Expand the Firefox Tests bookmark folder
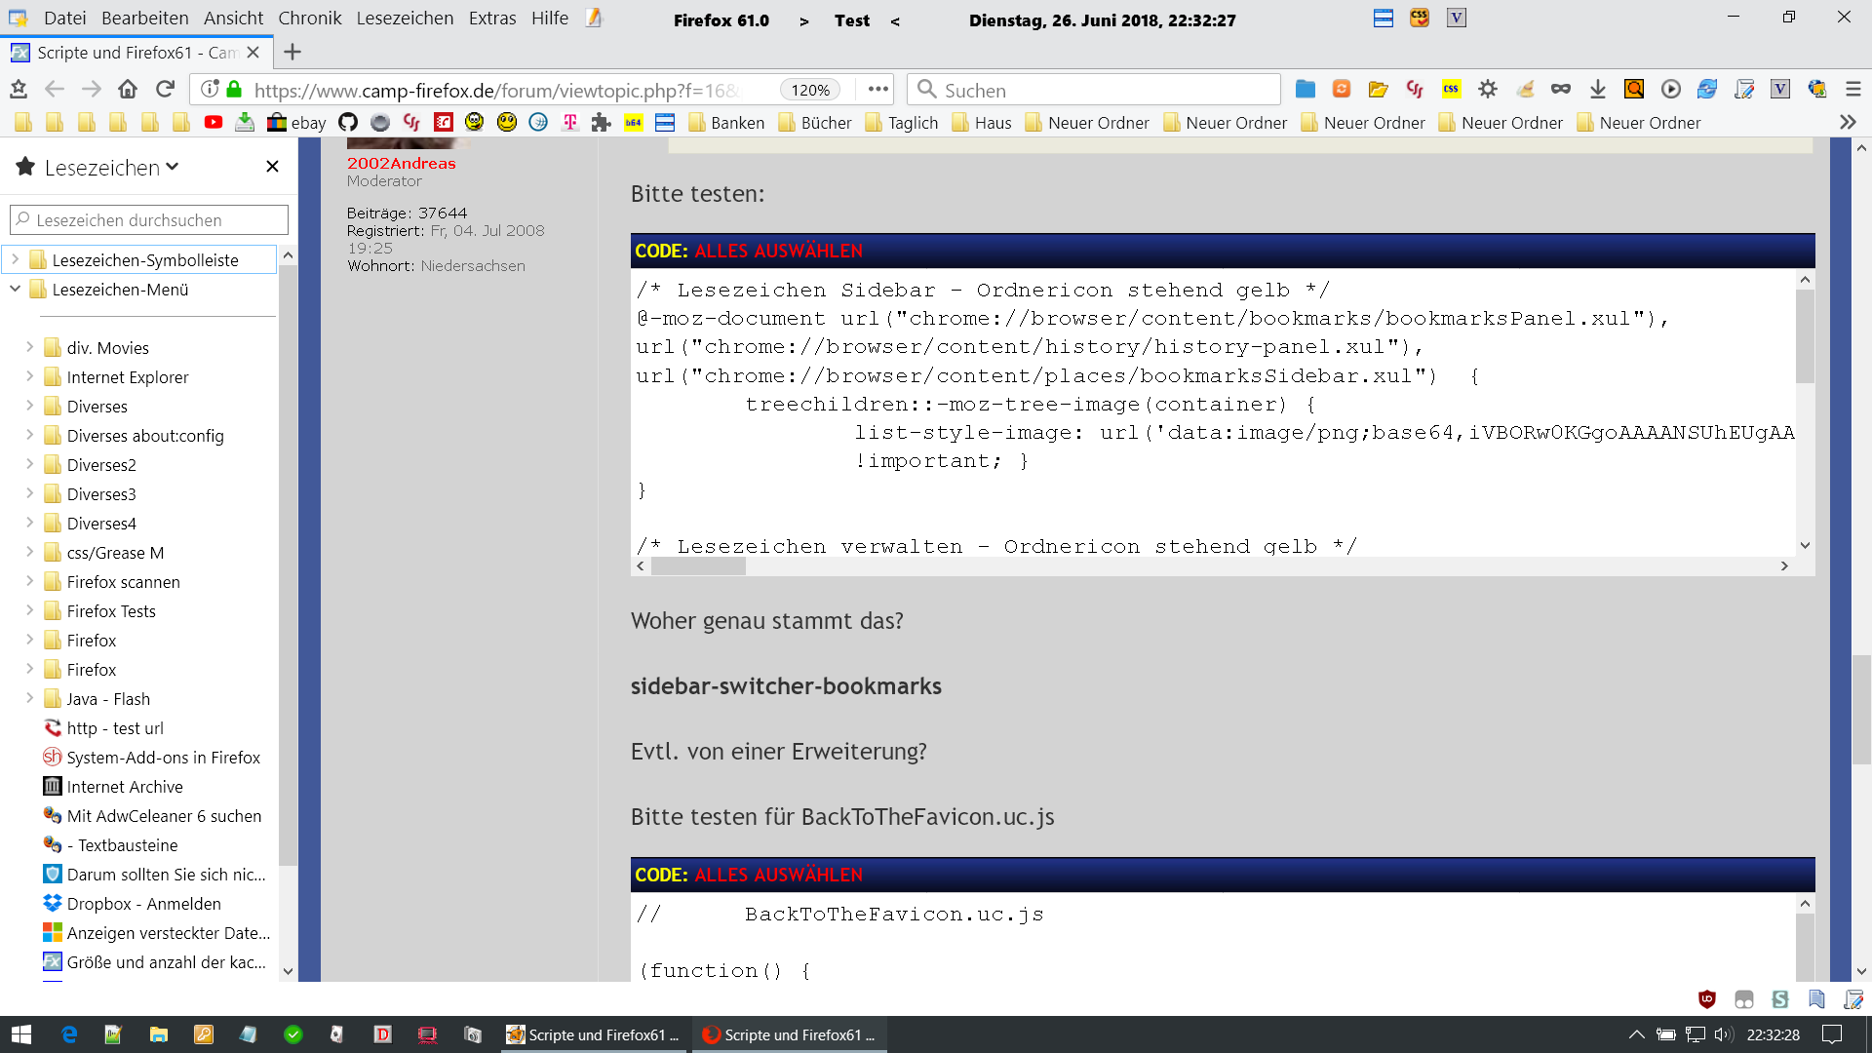The width and height of the screenshot is (1872, 1053). pos(29,611)
